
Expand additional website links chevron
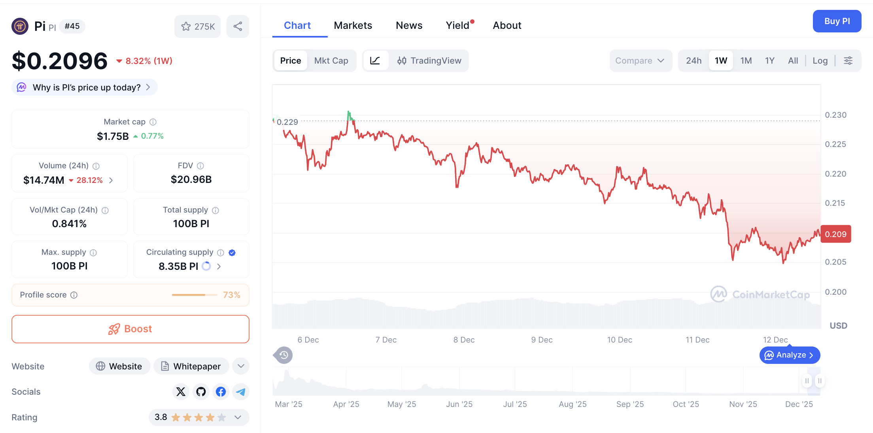(240, 366)
